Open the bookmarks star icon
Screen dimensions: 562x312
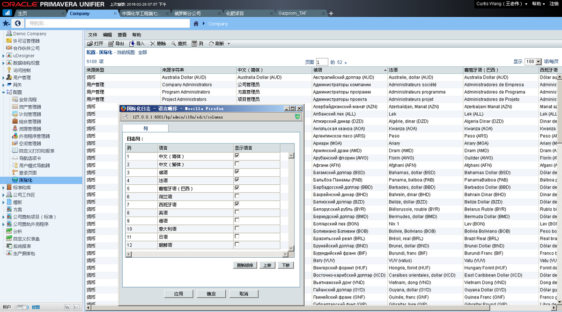(x=6, y=23)
